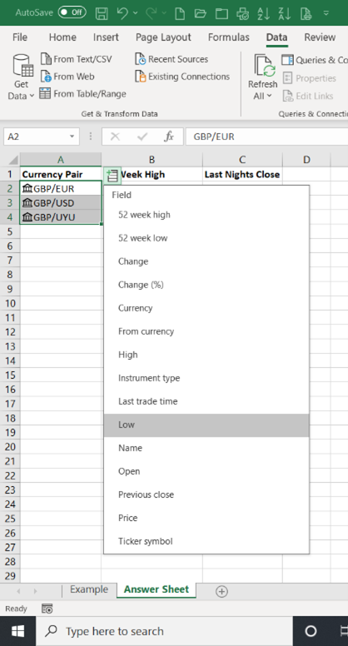Choose Previous close from field list
The width and height of the screenshot is (348, 646).
click(206, 494)
